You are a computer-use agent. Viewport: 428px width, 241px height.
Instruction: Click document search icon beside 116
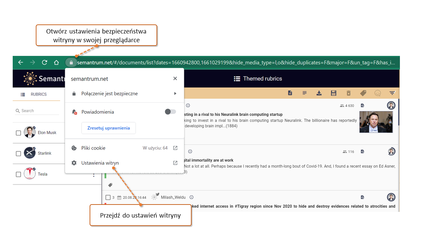point(362,151)
